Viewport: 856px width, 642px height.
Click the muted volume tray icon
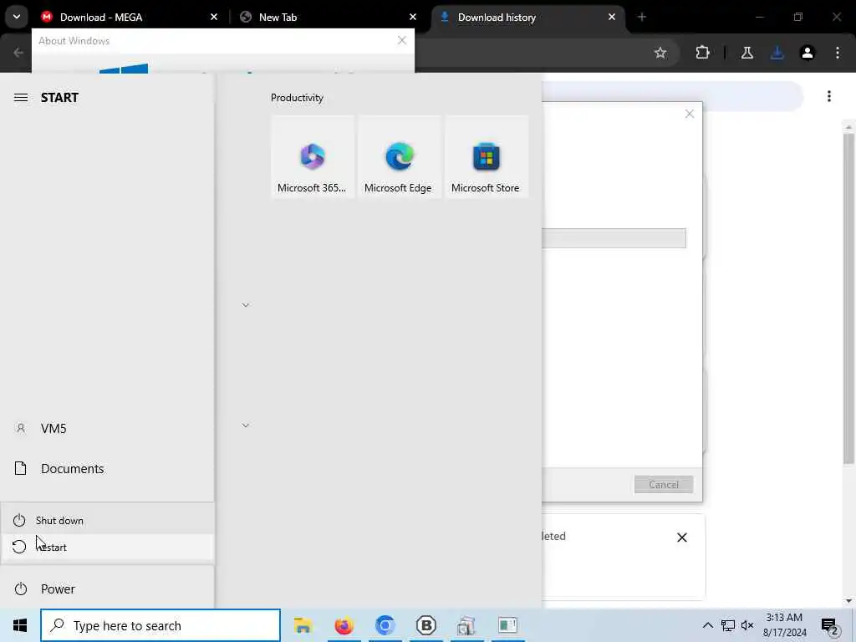[747, 625]
